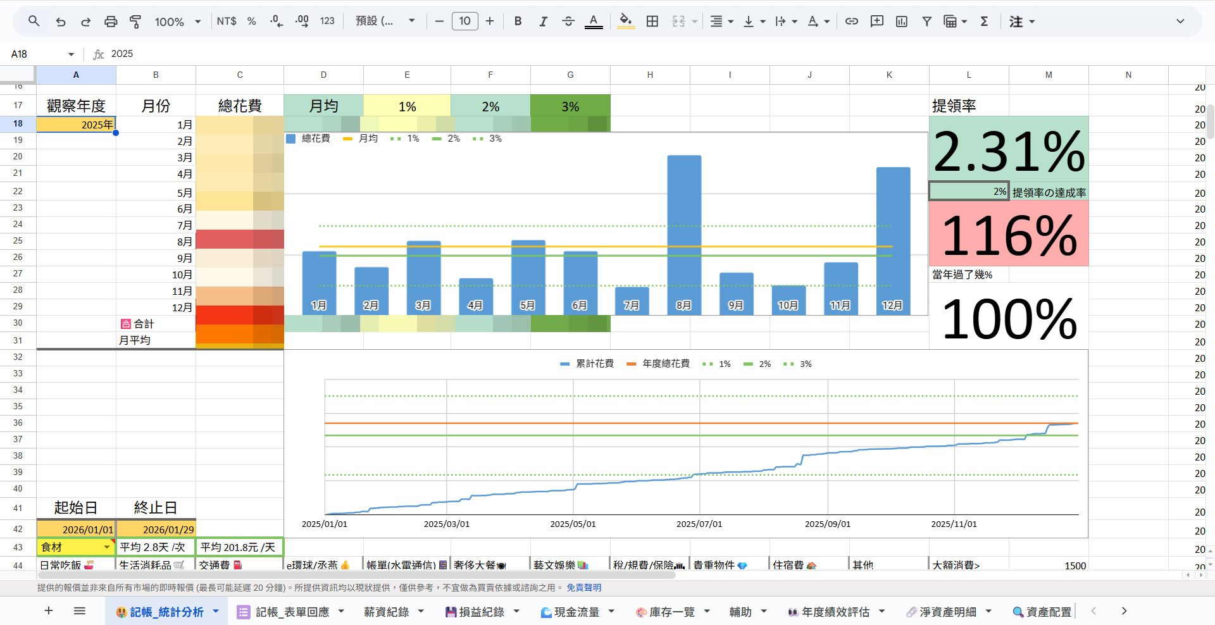Open the fill color bucket tool

coord(625,22)
